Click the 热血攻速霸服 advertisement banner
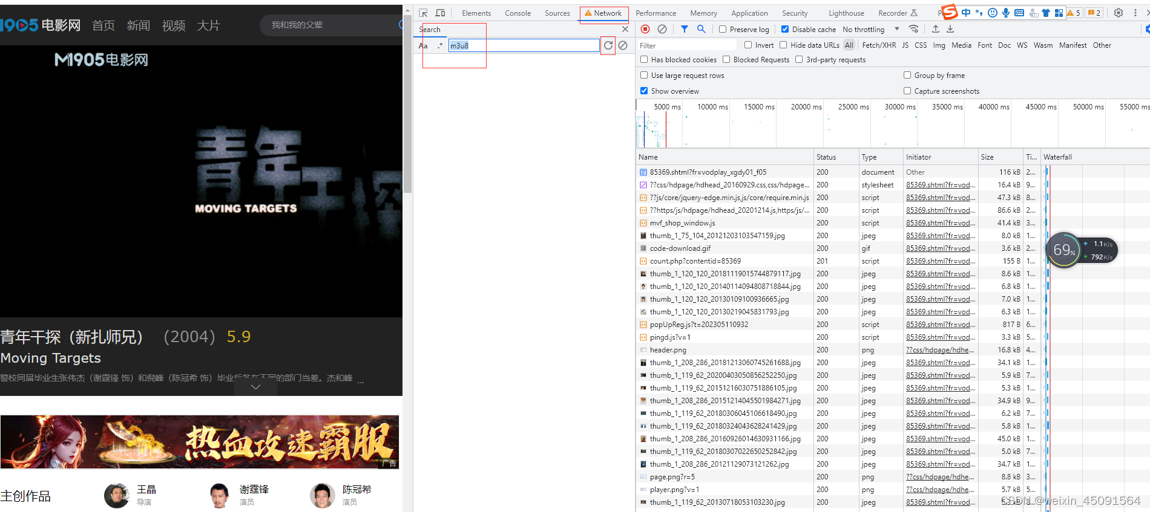The height and width of the screenshot is (512, 1150). point(200,442)
